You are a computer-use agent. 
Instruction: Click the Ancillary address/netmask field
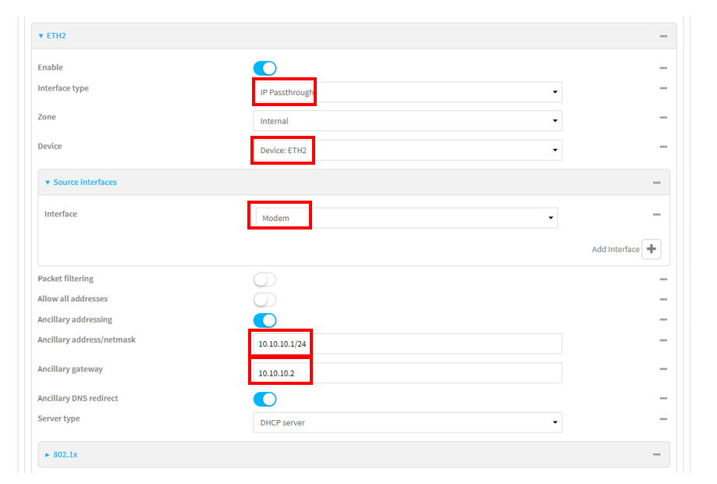(406, 343)
